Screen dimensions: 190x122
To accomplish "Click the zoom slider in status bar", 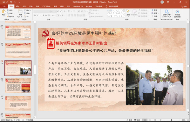I will [171, 120].
